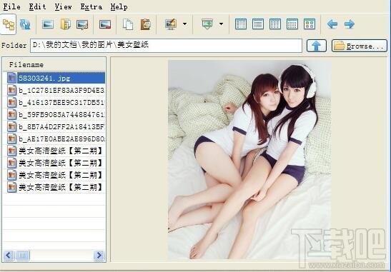Open dropdown arrow beside picture download icon
The width and height of the screenshot is (391, 272).
tap(221, 24)
